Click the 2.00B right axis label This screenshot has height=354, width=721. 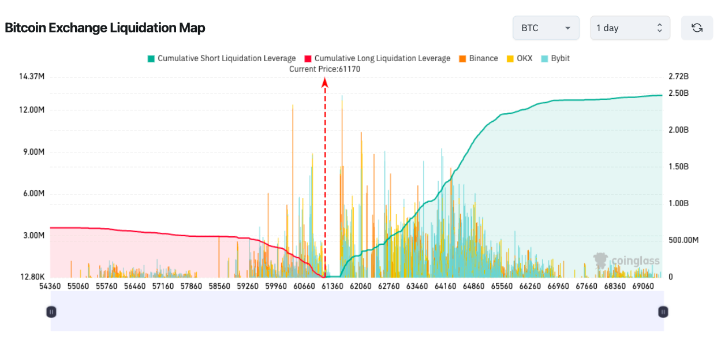pos(678,130)
